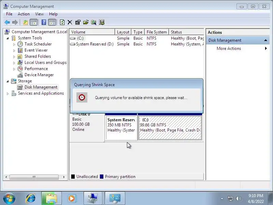This screenshot has height=205, width=273.
Task: Click the Open folder toolbar icon
Action: [86, 22]
